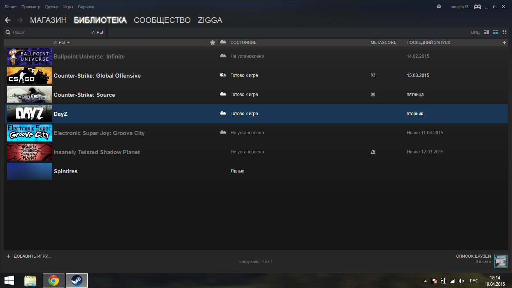Click cloud icon in DayZ row
The image size is (512, 288).
[223, 113]
